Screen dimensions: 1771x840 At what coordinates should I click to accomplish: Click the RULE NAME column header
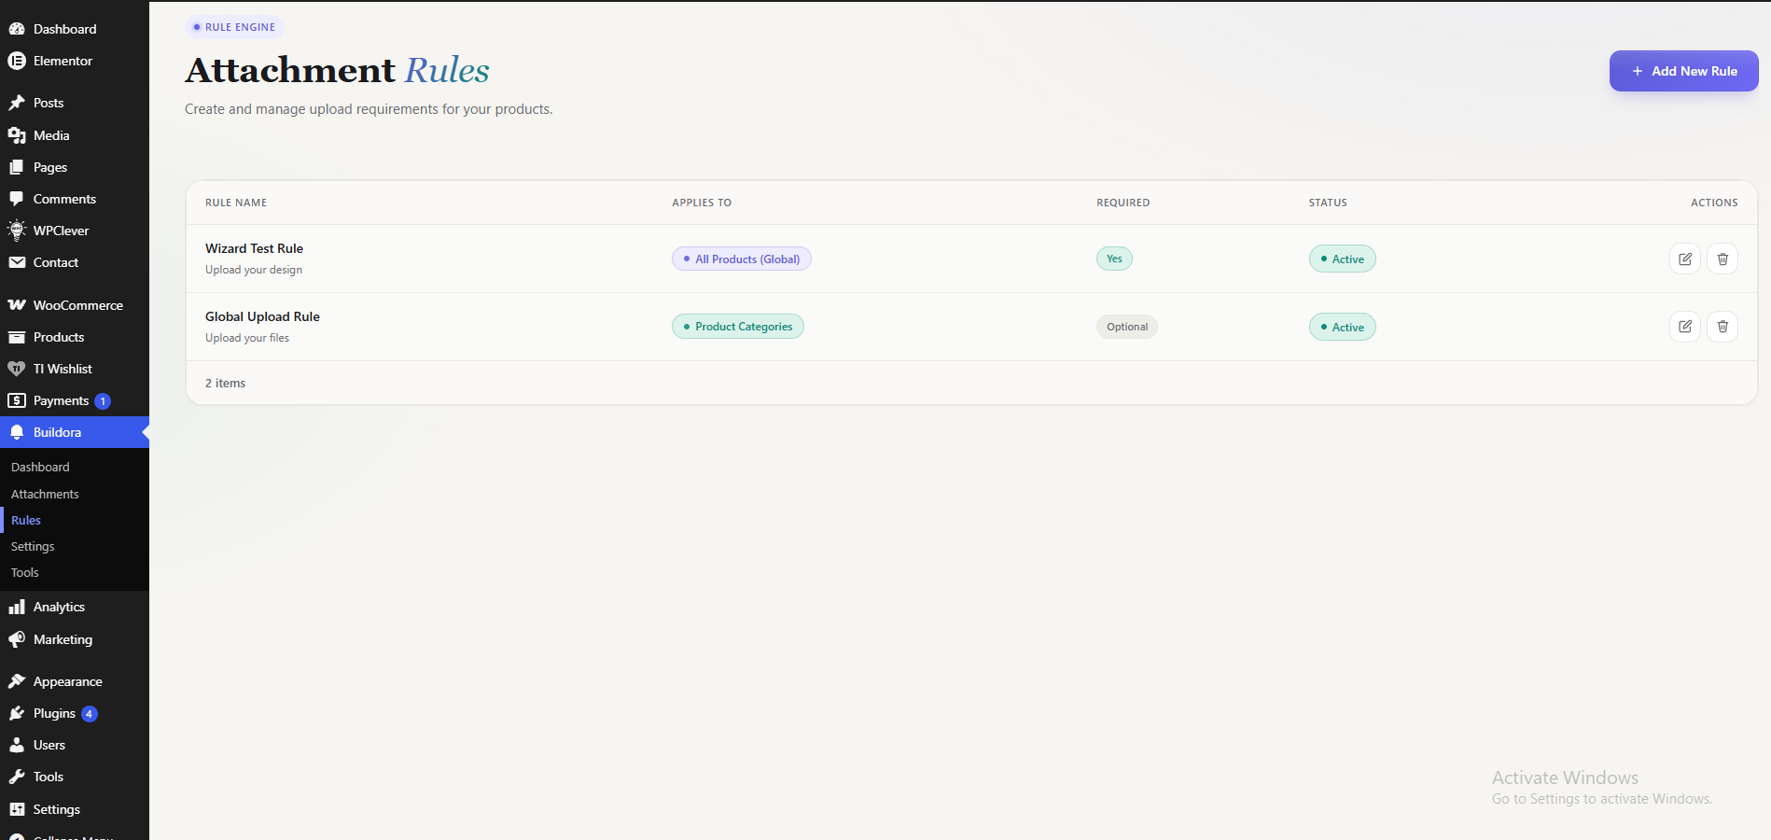[236, 203]
